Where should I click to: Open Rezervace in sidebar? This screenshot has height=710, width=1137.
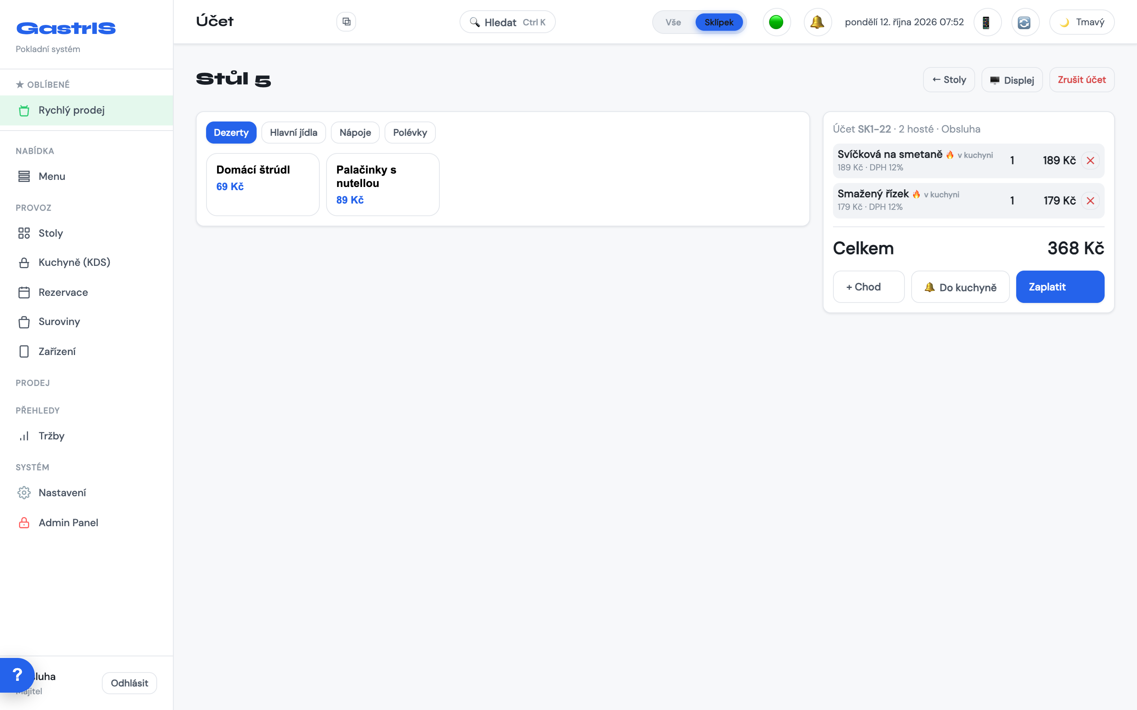tap(86, 293)
